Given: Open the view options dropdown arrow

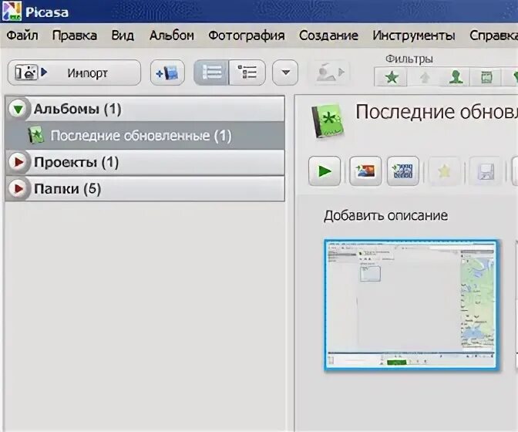Looking at the screenshot, I should coord(285,73).
